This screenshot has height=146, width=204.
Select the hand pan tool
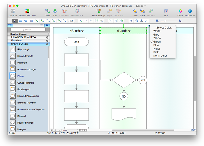coord(136,21)
